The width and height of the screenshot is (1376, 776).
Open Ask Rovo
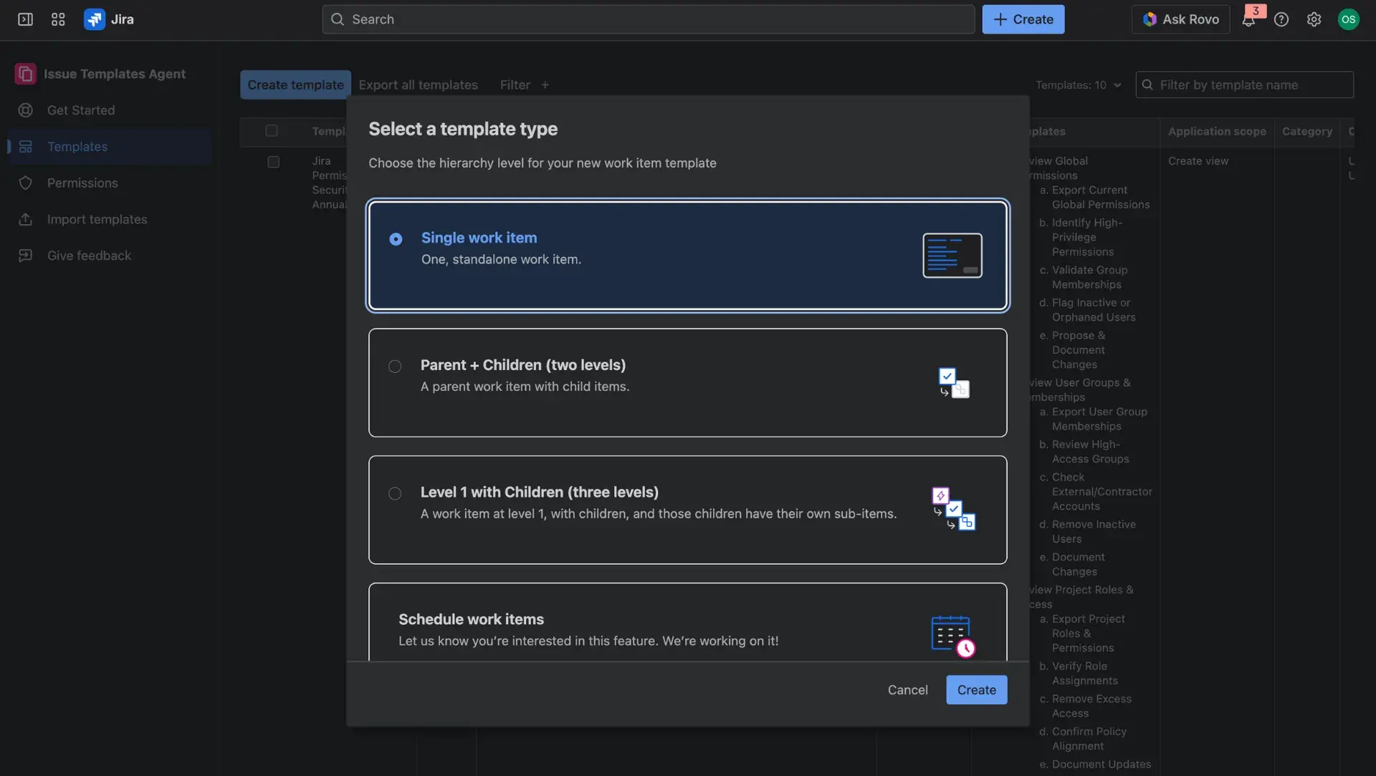tap(1180, 19)
